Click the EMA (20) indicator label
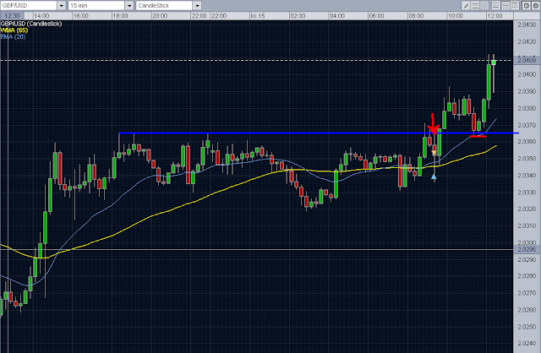Image resolution: width=541 pixels, height=353 pixels. pyautogui.click(x=14, y=37)
